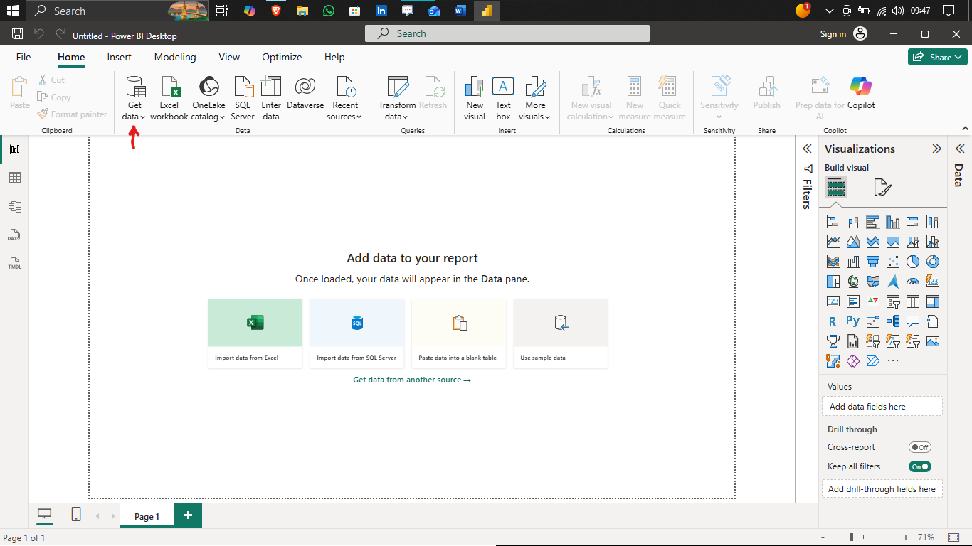Get more visuals via the ellipsis
The height and width of the screenshot is (546, 972).
point(893,361)
